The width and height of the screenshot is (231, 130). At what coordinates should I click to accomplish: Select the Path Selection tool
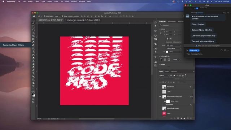33,76
